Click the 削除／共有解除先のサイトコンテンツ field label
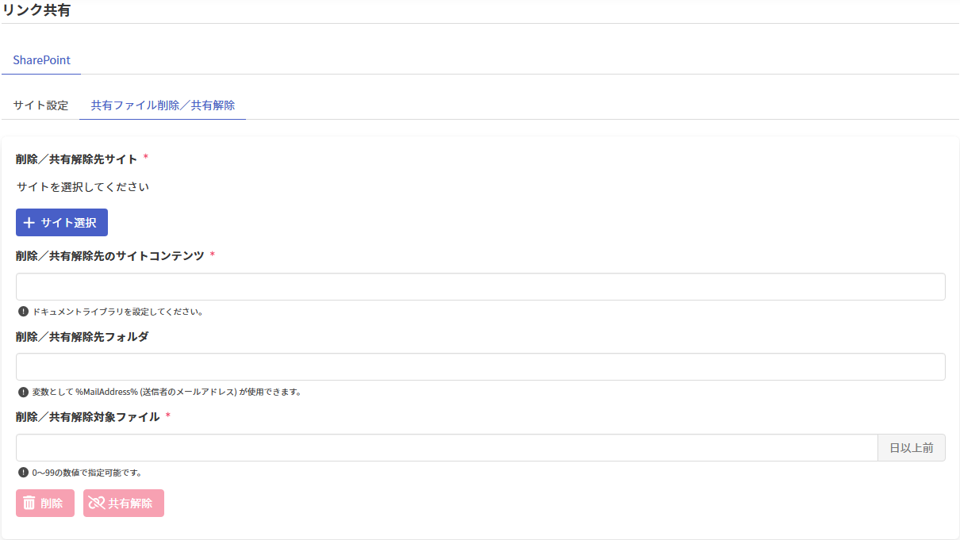 click(110, 256)
